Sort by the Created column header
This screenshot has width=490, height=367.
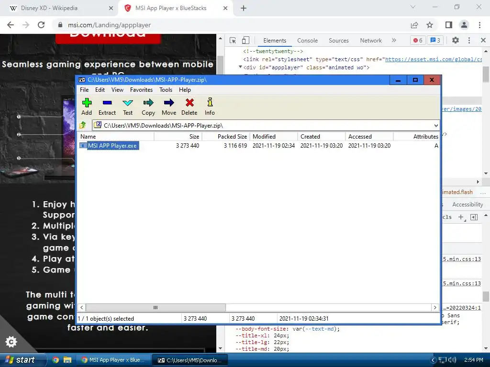pos(322,137)
